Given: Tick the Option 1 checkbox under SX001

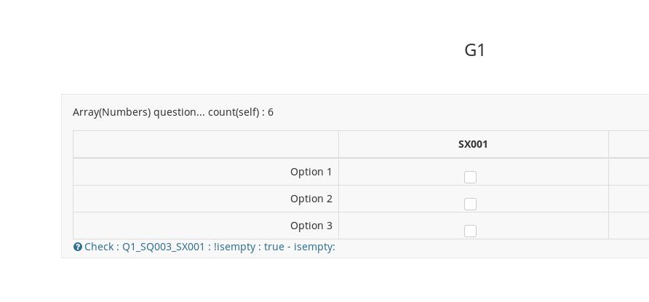Looking at the screenshot, I should coord(470,177).
